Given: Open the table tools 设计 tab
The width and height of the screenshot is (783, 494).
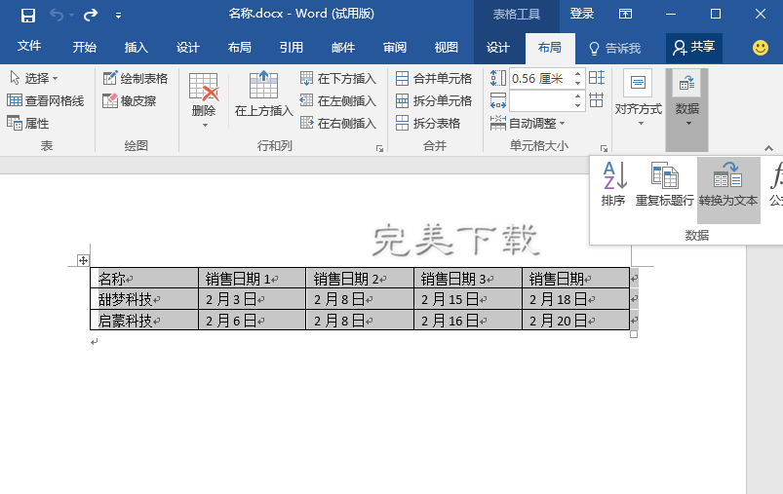Looking at the screenshot, I should pyautogui.click(x=498, y=48).
